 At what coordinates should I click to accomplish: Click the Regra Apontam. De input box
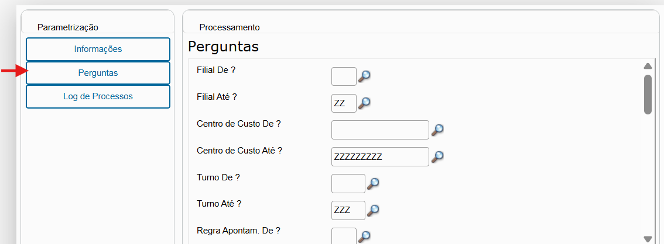pyautogui.click(x=344, y=236)
